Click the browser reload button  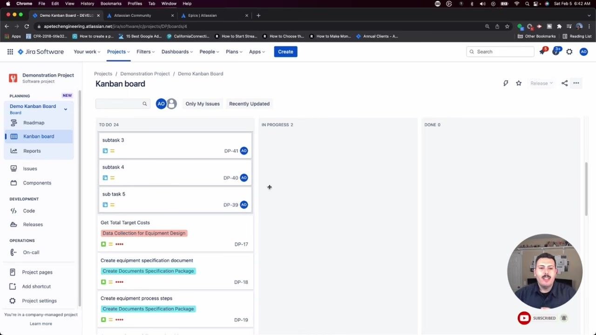click(x=27, y=26)
